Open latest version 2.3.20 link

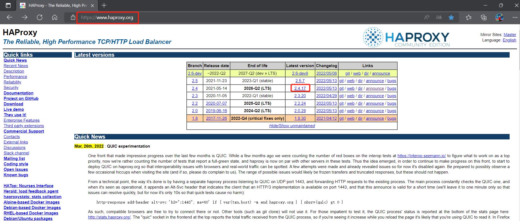pos(300,96)
